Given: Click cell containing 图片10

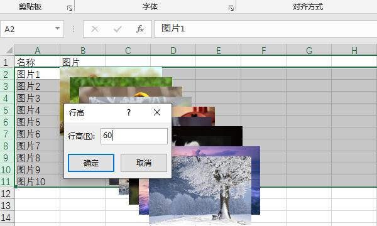Looking at the screenshot, I should (x=37, y=181).
